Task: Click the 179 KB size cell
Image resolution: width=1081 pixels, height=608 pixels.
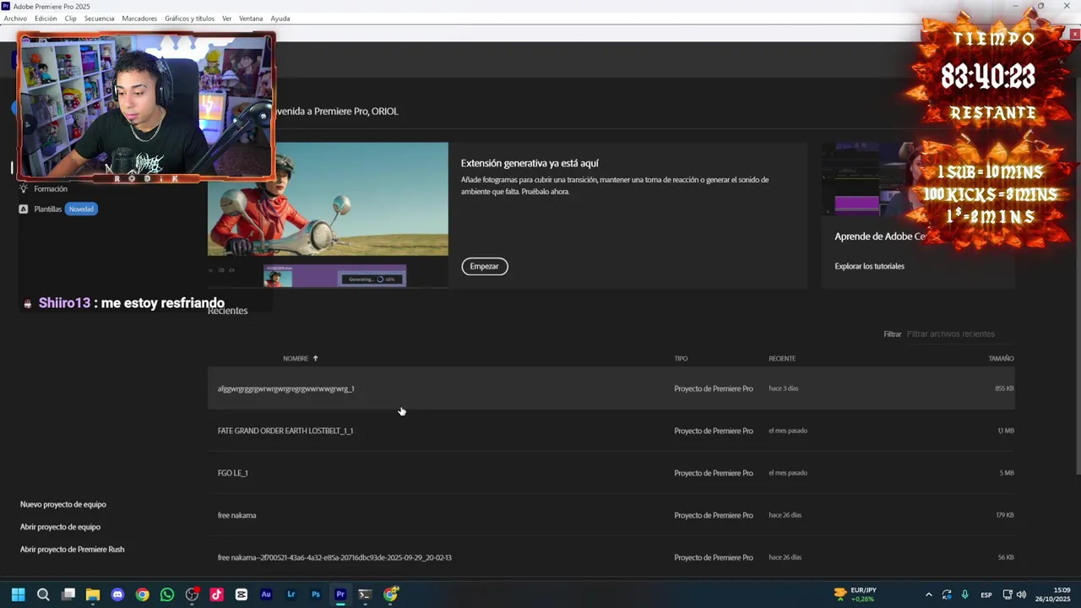Action: [x=1005, y=515]
